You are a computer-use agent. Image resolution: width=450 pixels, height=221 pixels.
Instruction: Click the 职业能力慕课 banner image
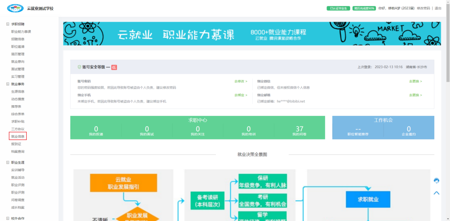[x=248, y=34]
